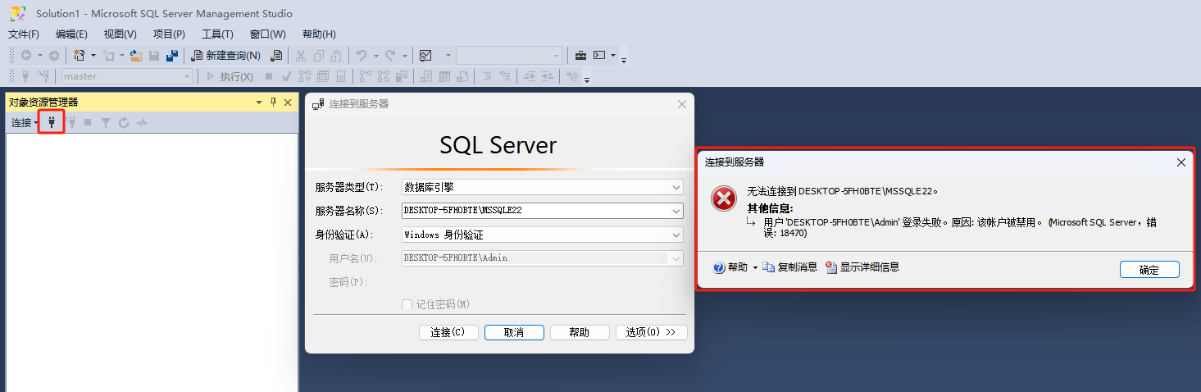Click the Save disk icon
This screenshot has height=392, width=1201.
coord(154,55)
